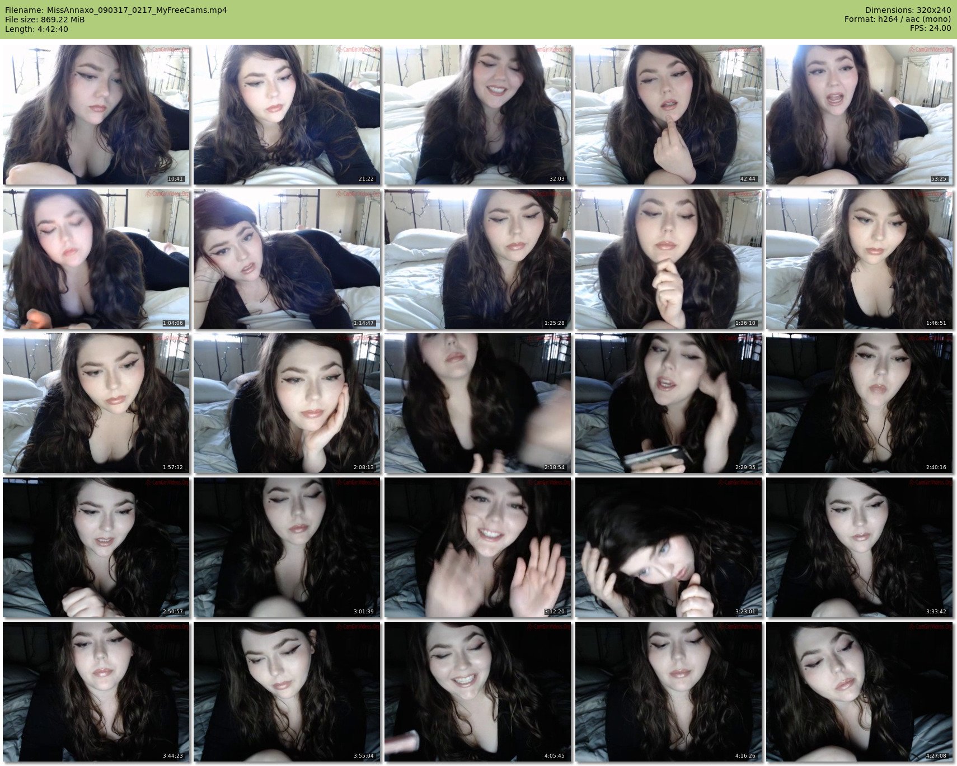
Task: Choose the frame stamped 53:25
Action: (859, 115)
